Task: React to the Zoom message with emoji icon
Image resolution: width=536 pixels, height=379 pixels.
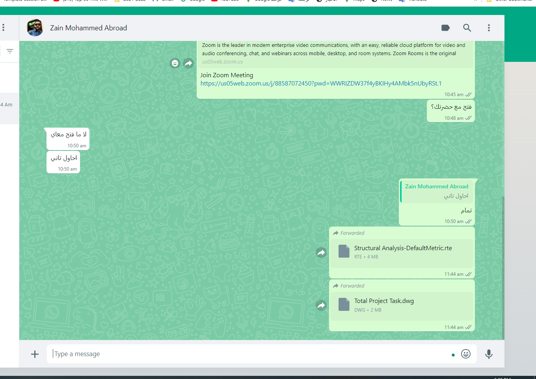Action: click(175, 63)
